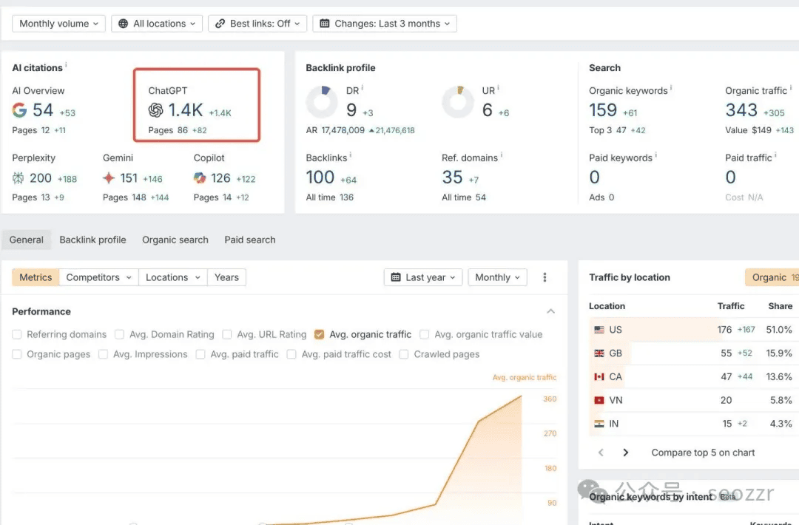
Task: Click the Copilot logo icon
Action: click(200, 178)
